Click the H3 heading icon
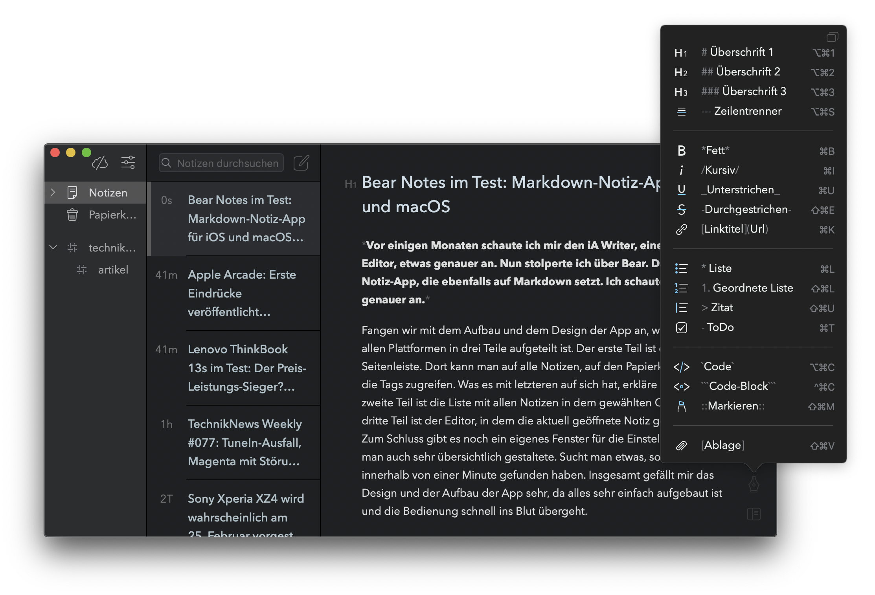The width and height of the screenshot is (875, 595). point(681,92)
